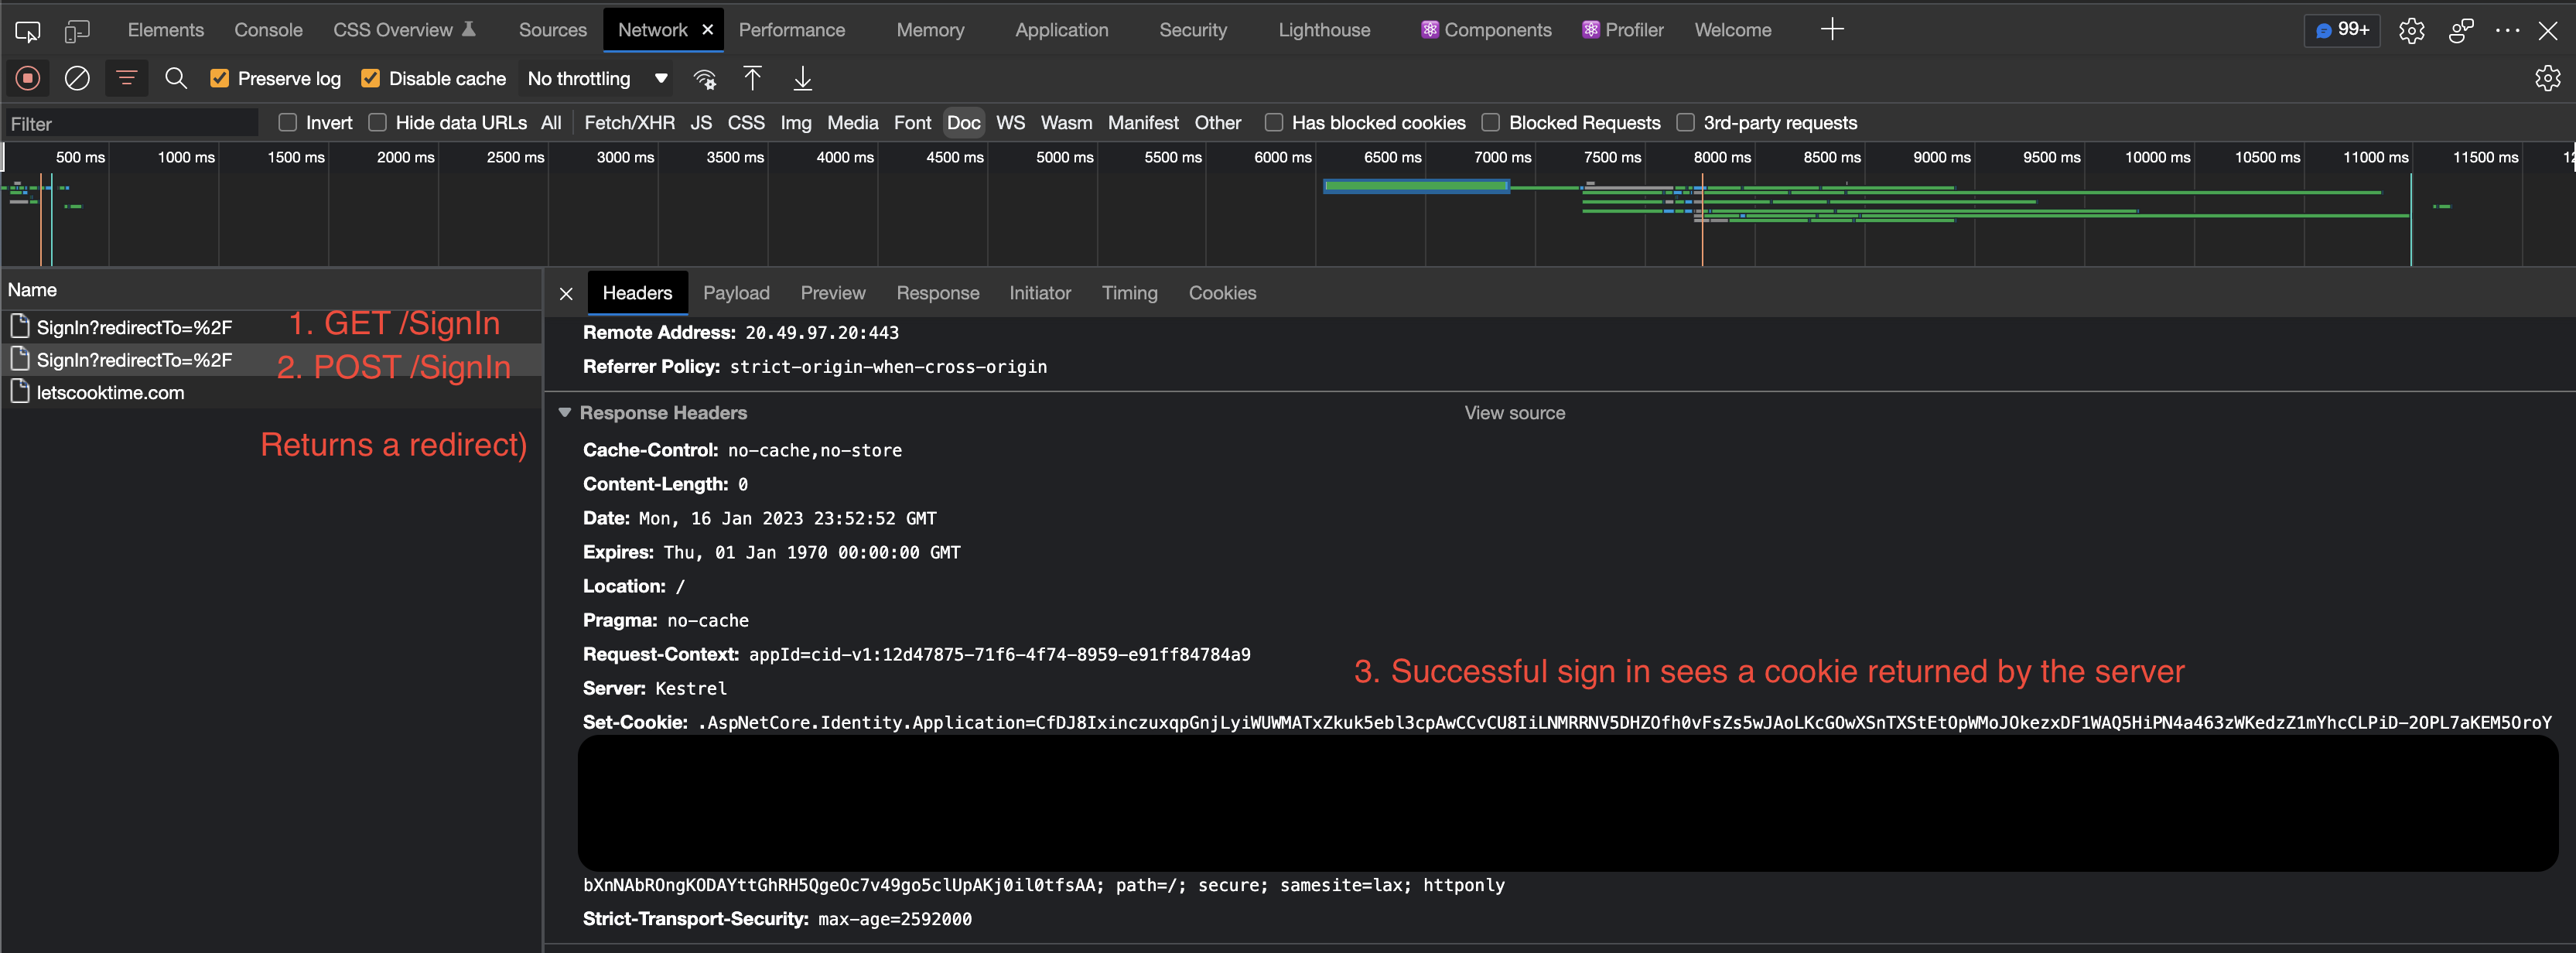The height and width of the screenshot is (953, 2576).
Task: Filter by Doc type
Action: 963,123
